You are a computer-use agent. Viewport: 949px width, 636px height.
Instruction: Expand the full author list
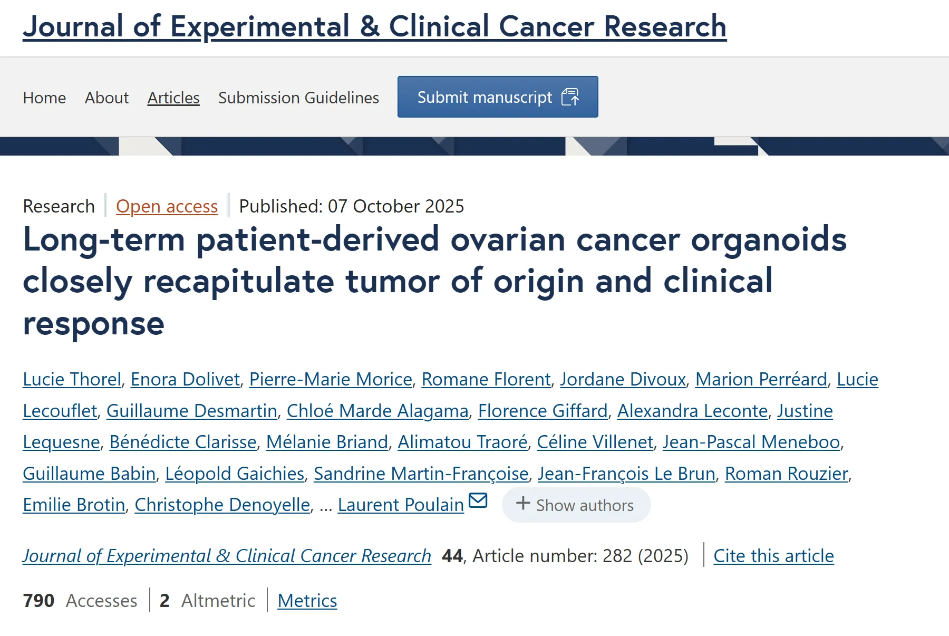576,505
